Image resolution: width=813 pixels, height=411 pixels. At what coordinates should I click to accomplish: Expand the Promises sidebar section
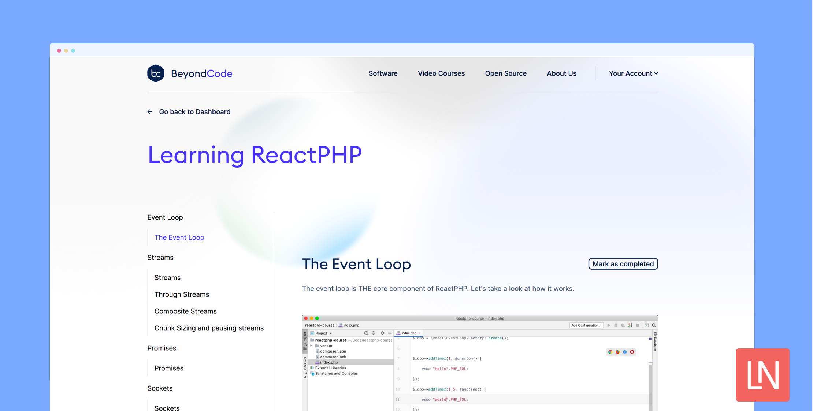(161, 347)
